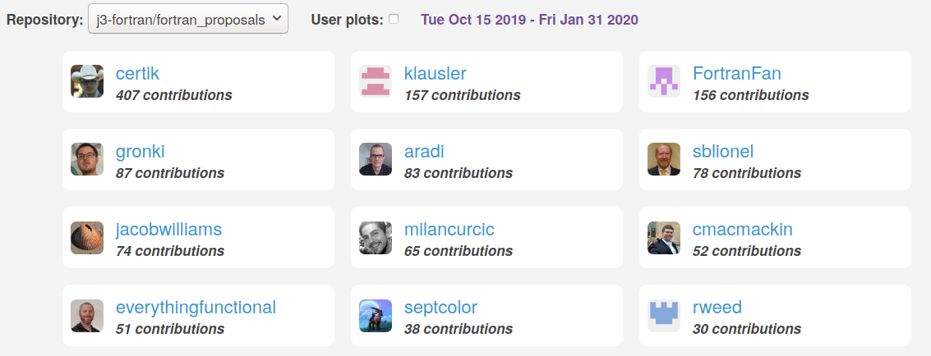Click FortranFan's purple identicon avatar
Viewport: 931px width, 356px height.
point(664,81)
